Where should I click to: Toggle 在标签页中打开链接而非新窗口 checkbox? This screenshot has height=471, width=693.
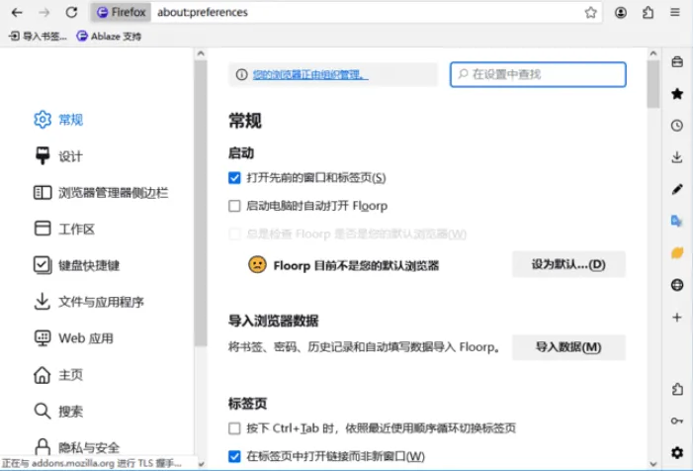[x=234, y=456]
